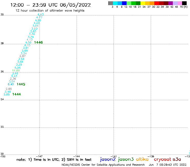Image resolution: width=190 pixels, height=167 pixels.
Task: Click the 3.43 wave height value
Action: [x=14, y=76]
